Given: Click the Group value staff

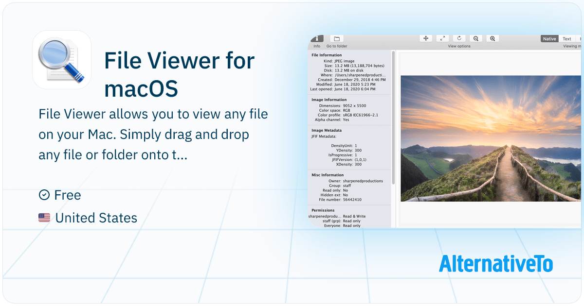Looking at the screenshot, I should pos(347,186).
